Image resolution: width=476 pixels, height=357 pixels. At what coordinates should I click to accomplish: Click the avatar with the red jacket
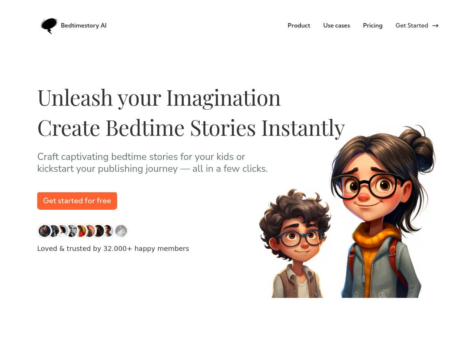tap(82, 231)
